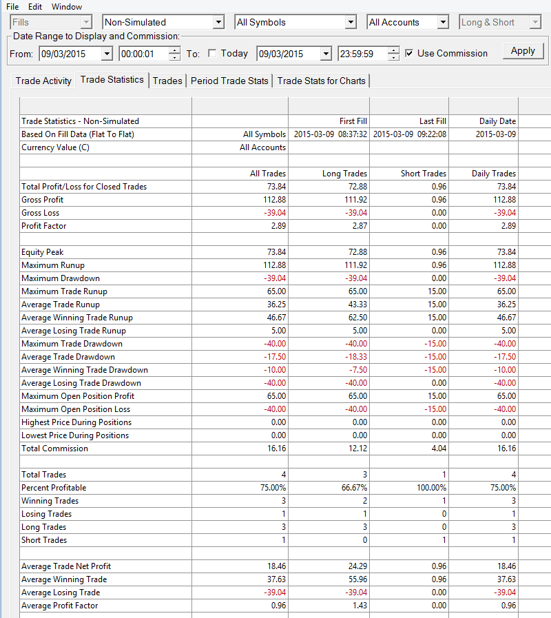Screen dimensions: 551x618
Task: Open the To date picker dropdown arrow
Action: point(326,54)
